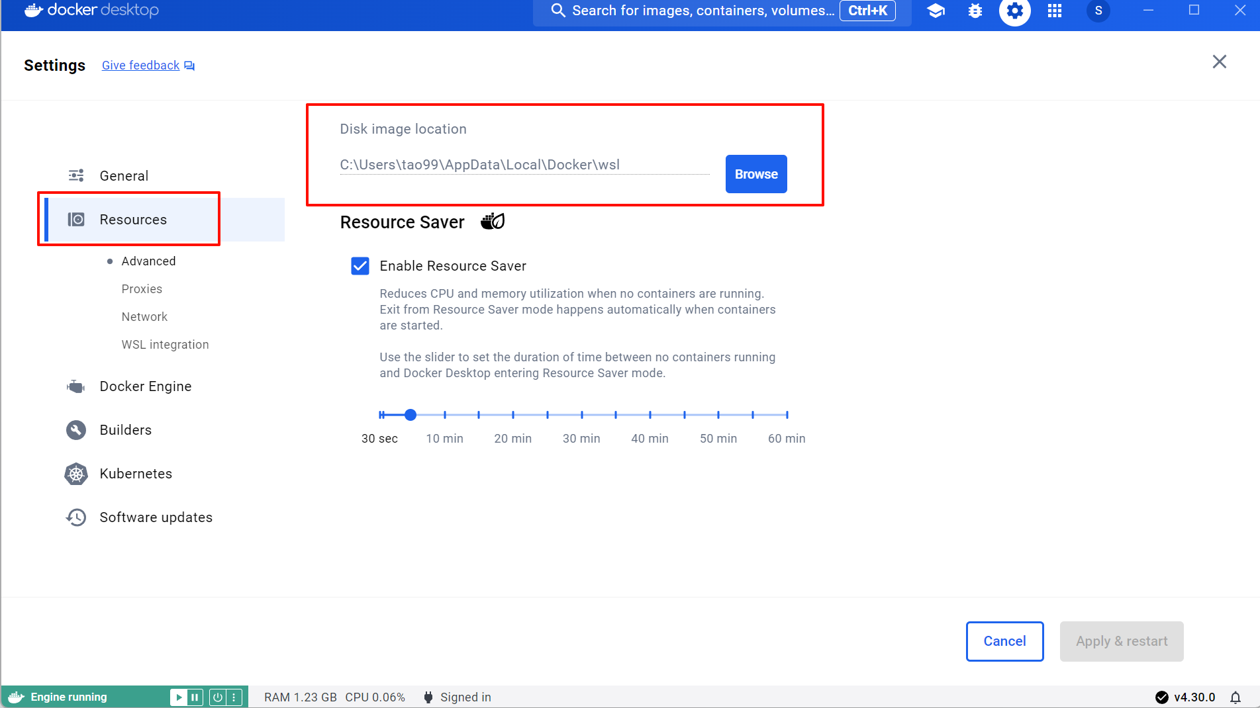This screenshot has height=708, width=1260.
Task: Open the notifications bell icon
Action: coord(1236,697)
